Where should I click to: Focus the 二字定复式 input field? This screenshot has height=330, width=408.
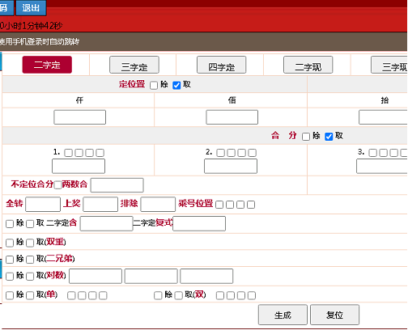pos(199,223)
